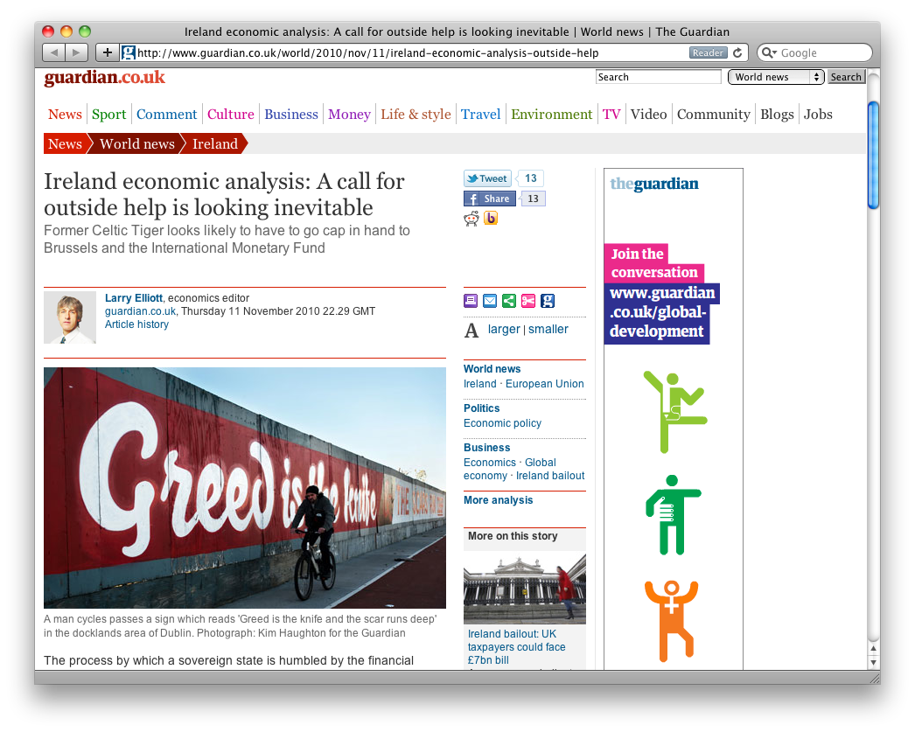Make the article text larger
Viewport: 915px width, 732px height.
[x=504, y=330]
